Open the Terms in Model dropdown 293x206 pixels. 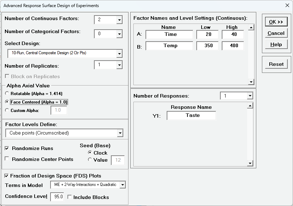[x=122, y=185]
